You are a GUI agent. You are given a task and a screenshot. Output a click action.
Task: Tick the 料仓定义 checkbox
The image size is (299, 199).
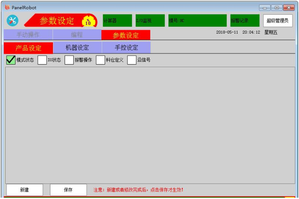tap(100, 60)
